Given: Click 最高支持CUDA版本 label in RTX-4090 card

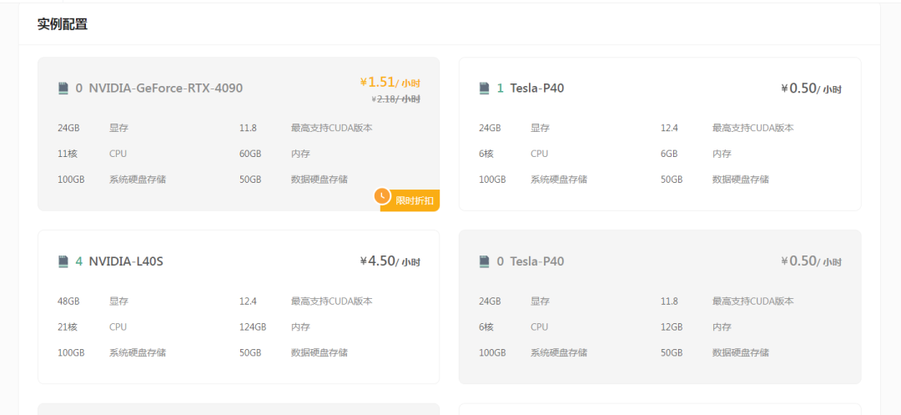Looking at the screenshot, I should pos(331,128).
